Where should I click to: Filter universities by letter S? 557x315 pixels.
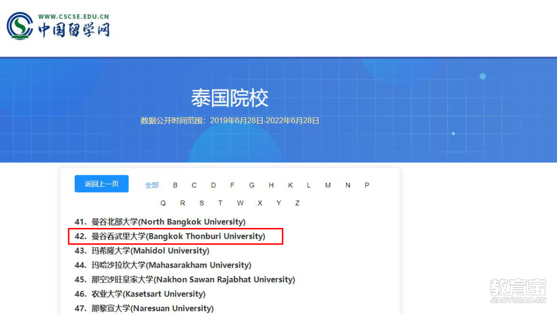pyautogui.click(x=202, y=203)
